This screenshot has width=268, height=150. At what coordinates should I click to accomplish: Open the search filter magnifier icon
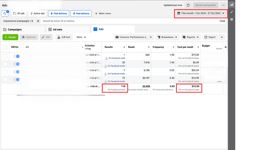point(5,13)
